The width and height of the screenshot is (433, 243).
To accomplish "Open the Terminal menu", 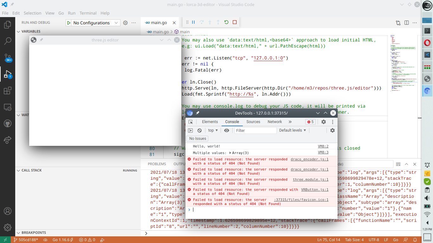I will [88, 13].
